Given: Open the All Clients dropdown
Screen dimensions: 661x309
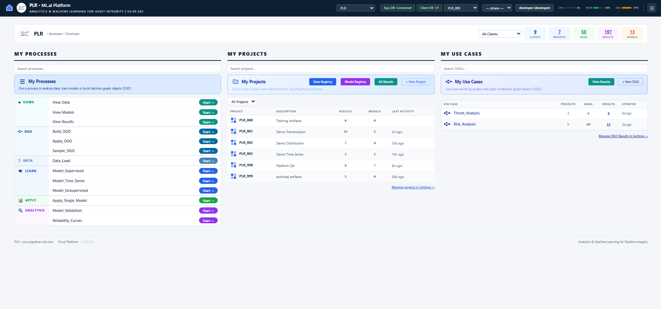Looking at the screenshot, I should click(500, 34).
